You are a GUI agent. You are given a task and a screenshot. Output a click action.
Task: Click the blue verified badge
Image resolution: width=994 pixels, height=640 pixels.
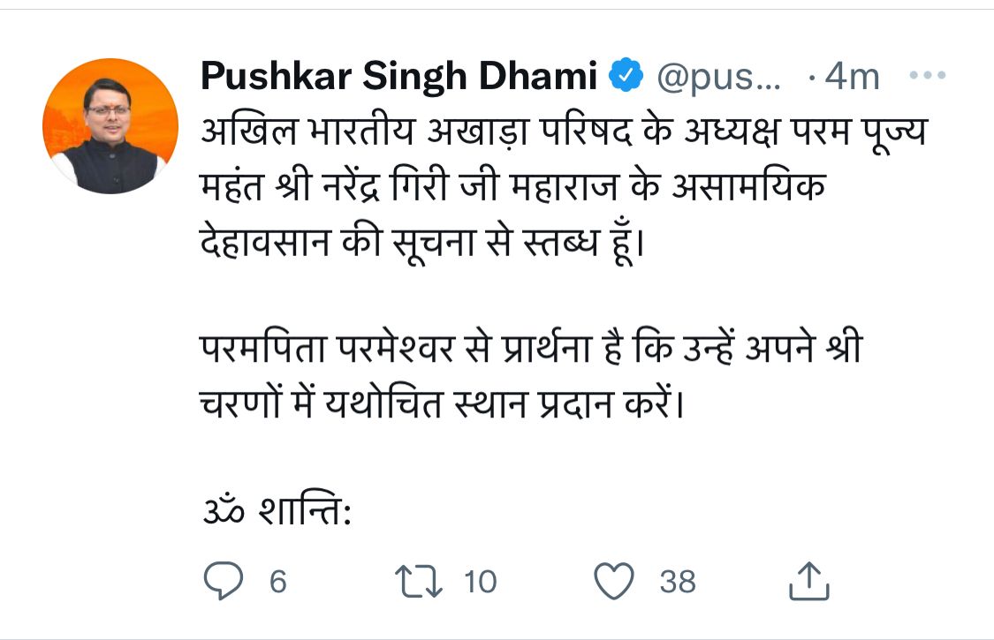[x=626, y=75]
